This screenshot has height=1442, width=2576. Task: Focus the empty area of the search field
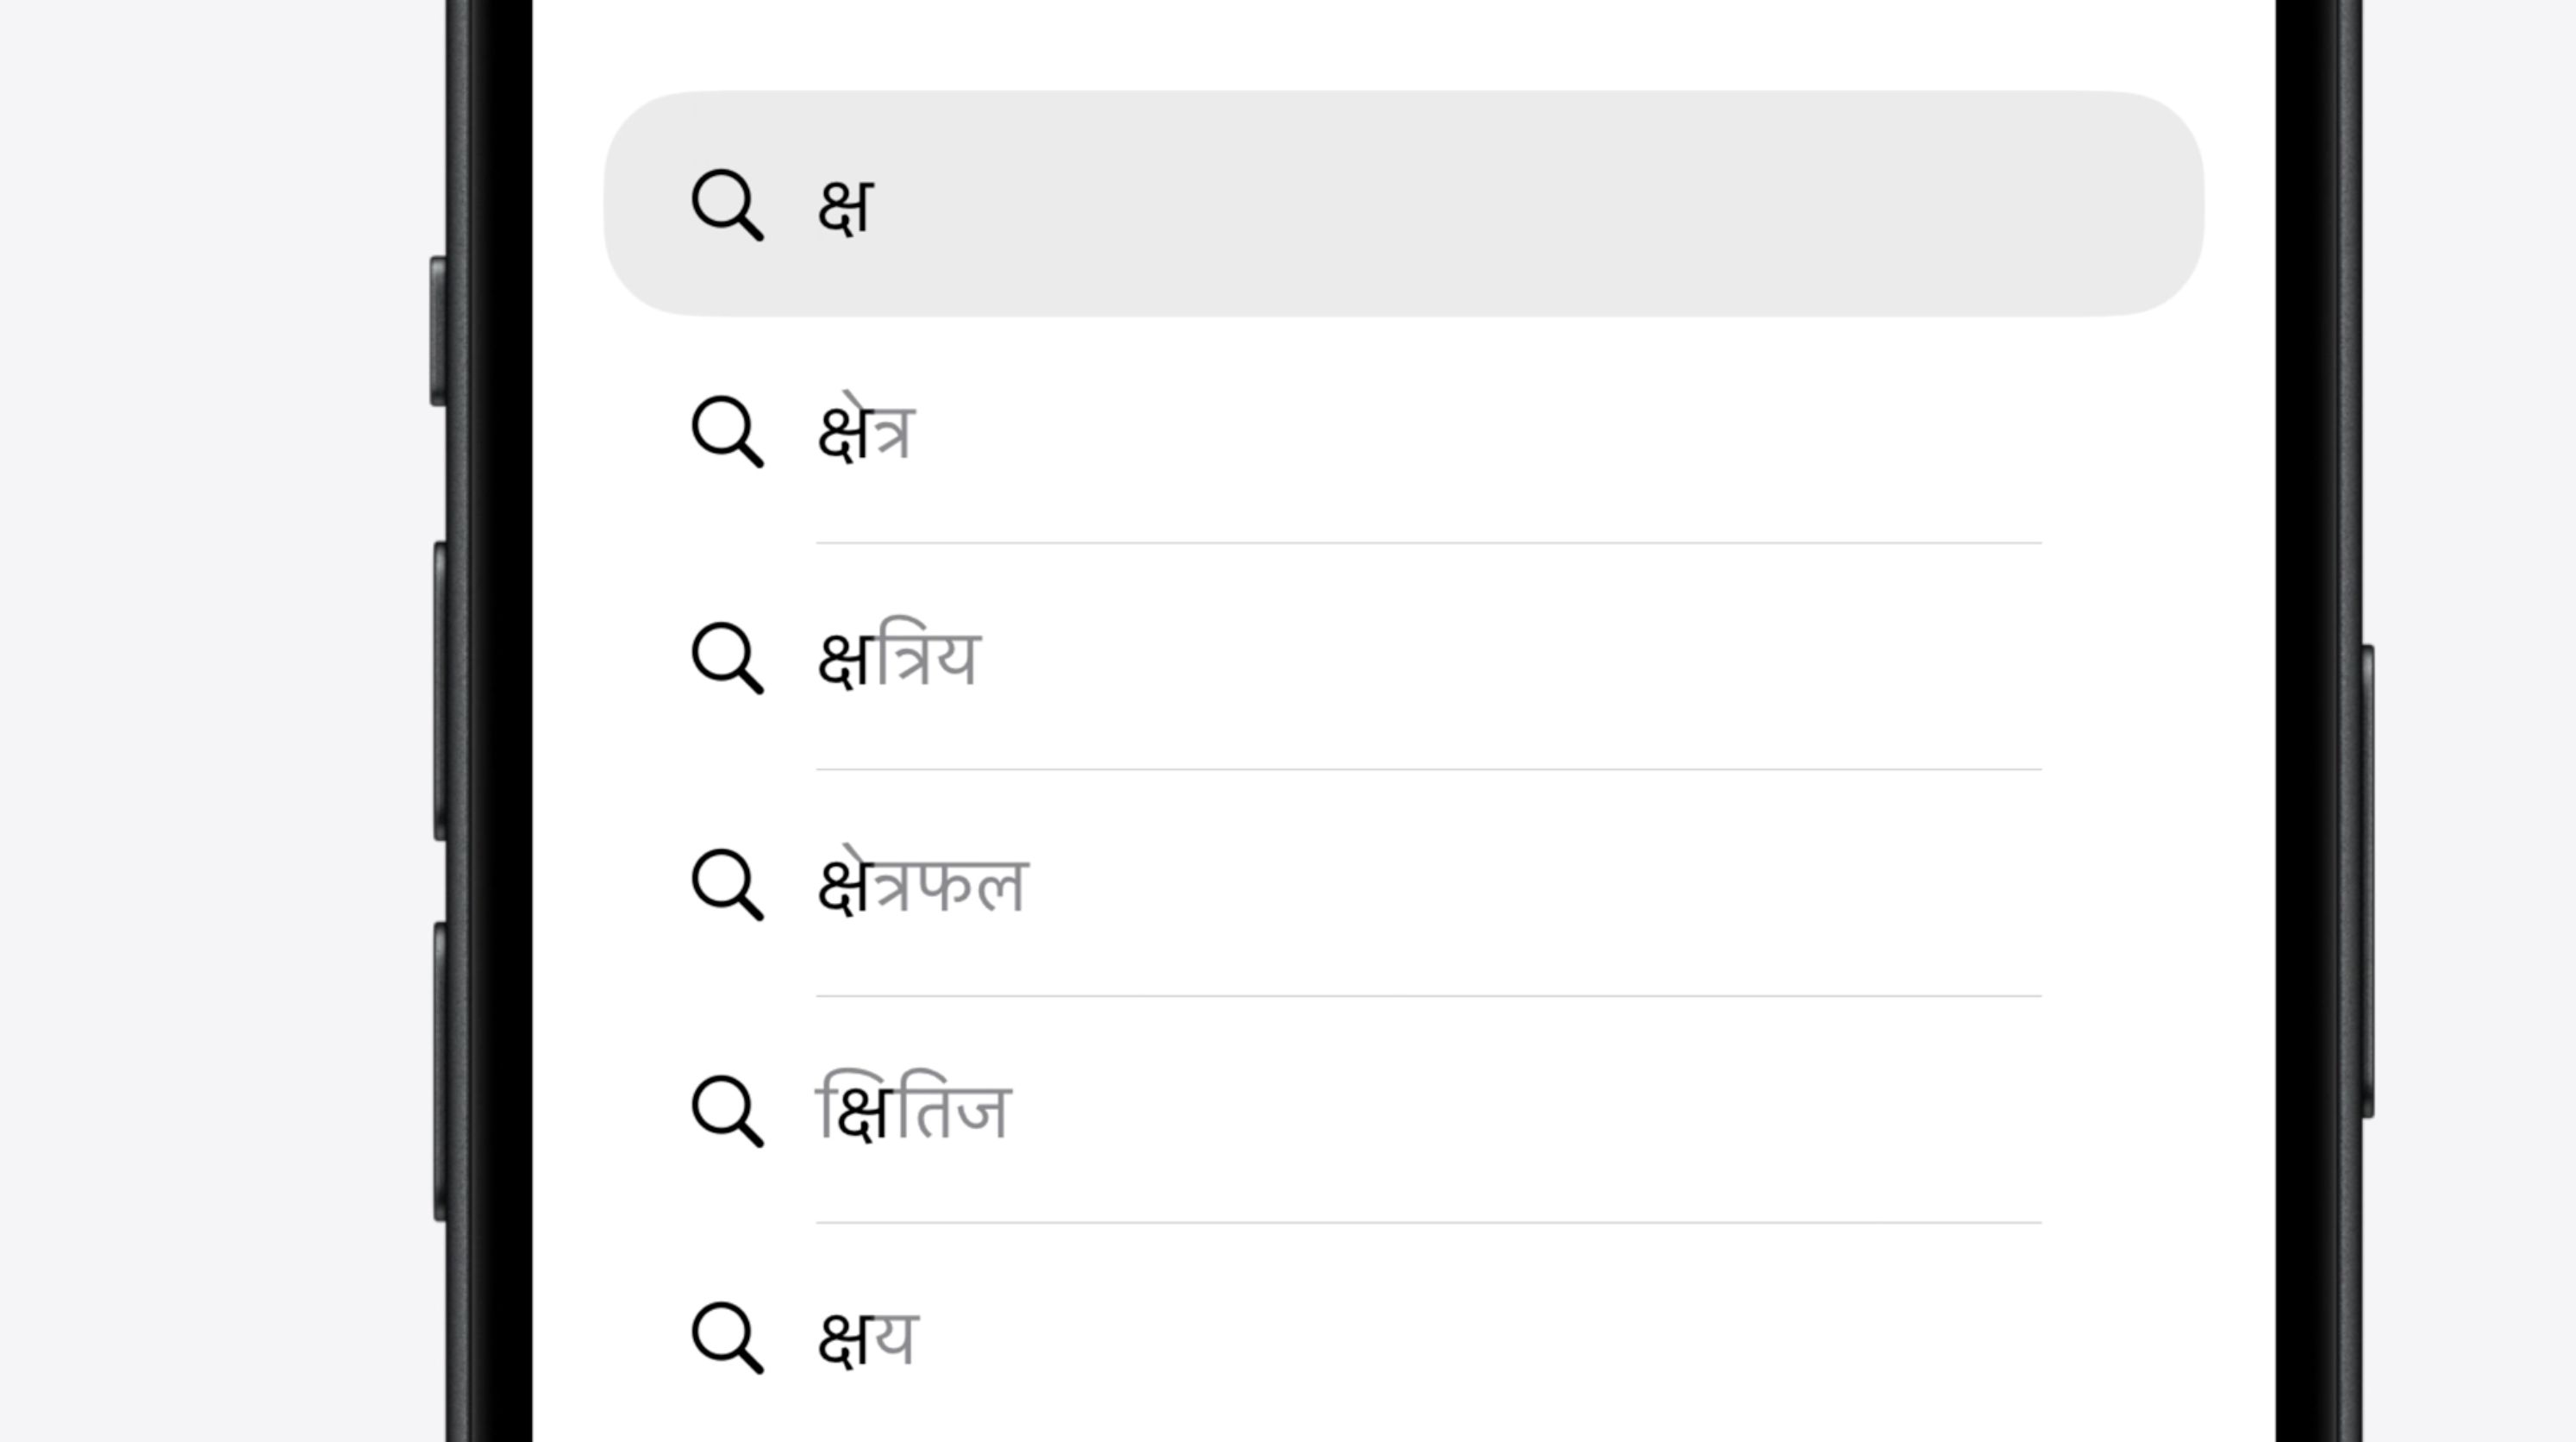[x=1500, y=205]
